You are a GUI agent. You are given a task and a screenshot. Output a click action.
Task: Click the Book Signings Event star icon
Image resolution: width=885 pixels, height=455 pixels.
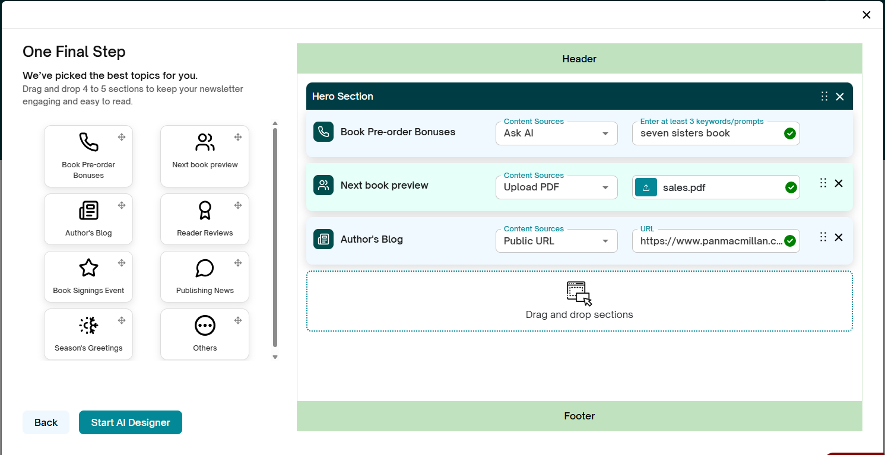coord(87,268)
